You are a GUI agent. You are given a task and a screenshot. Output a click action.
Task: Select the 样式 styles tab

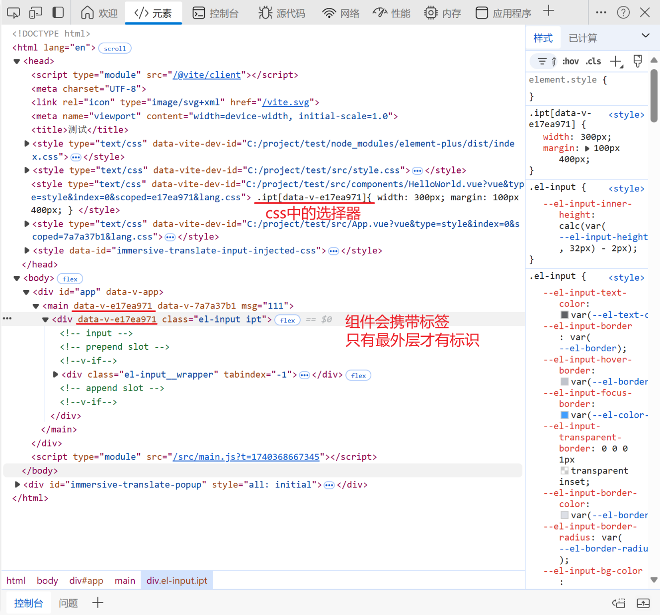point(543,38)
